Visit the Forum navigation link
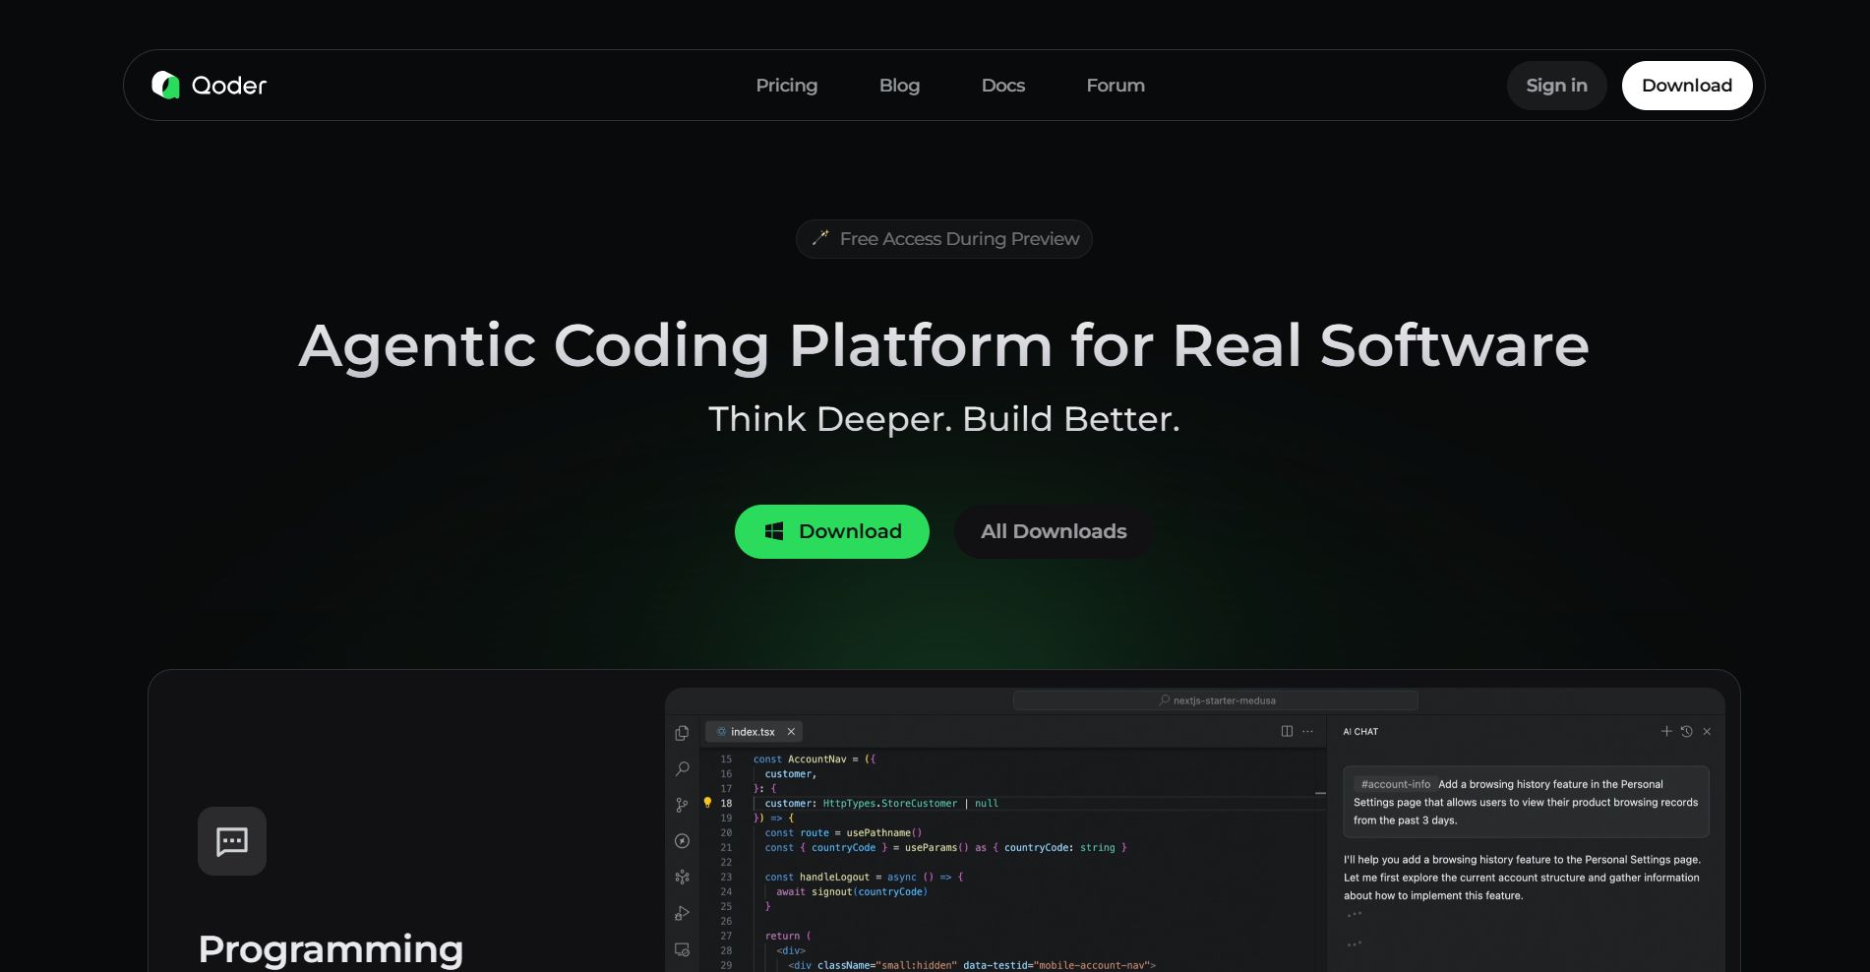Image resolution: width=1870 pixels, height=972 pixels. pos(1116,86)
